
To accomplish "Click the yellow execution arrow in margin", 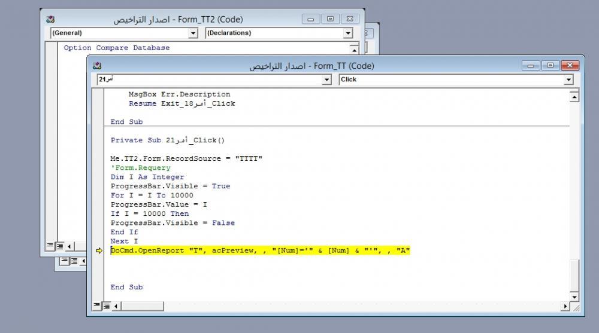I will click(x=99, y=250).
